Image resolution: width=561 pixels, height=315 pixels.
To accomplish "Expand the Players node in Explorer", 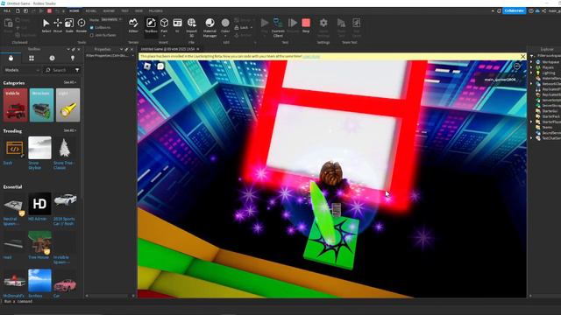I will click(x=531, y=67).
